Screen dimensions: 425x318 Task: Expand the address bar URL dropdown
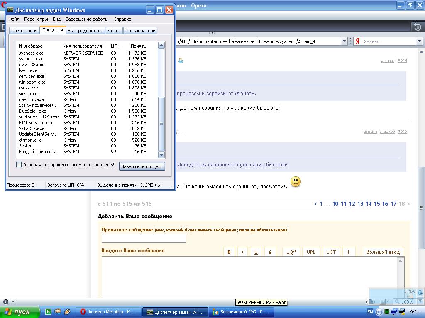point(344,41)
